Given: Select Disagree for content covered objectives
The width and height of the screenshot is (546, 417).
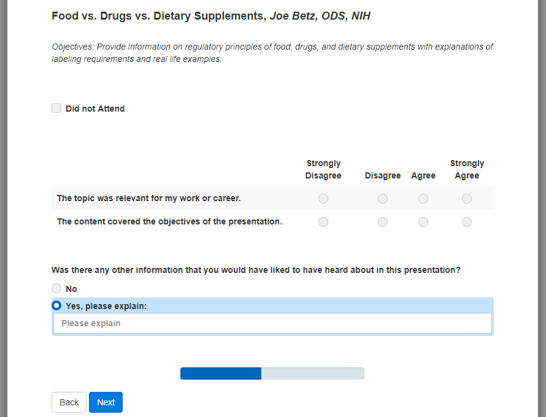Looking at the screenshot, I should click(x=383, y=222).
